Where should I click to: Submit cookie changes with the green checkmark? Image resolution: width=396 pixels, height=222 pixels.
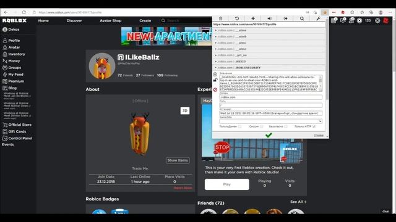click(269, 135)
